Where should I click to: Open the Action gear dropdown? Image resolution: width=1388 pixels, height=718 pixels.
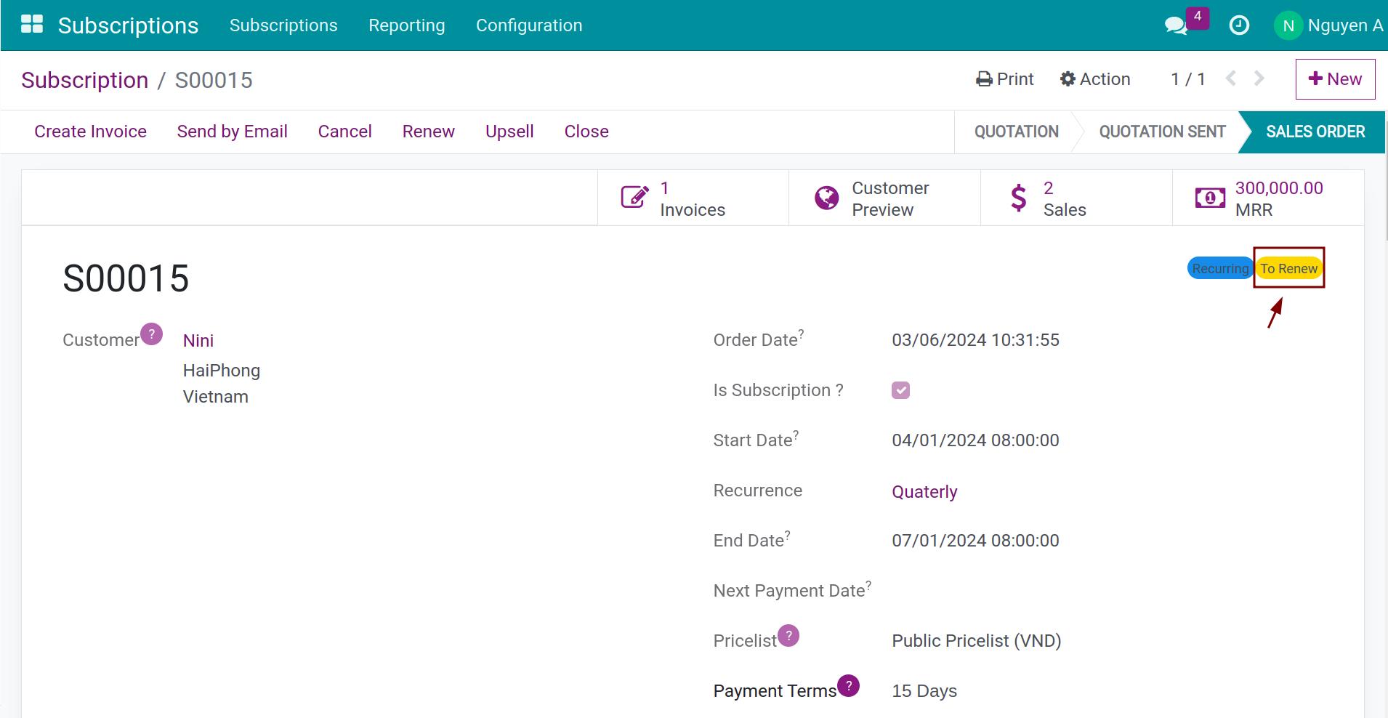pos(1095,79)
